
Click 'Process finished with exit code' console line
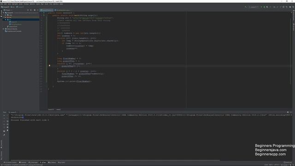(29, 120)
